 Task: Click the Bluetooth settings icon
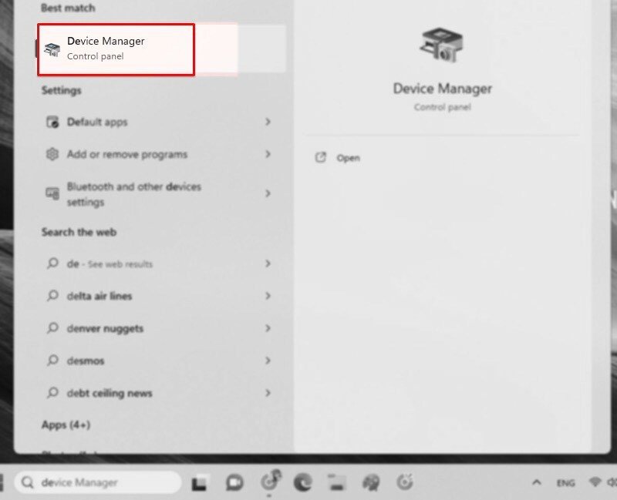click(52, 194)
